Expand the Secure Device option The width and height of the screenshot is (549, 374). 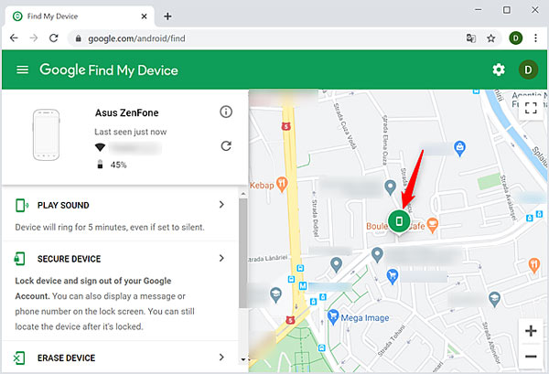pyautogui.click(x=221, y=259)
